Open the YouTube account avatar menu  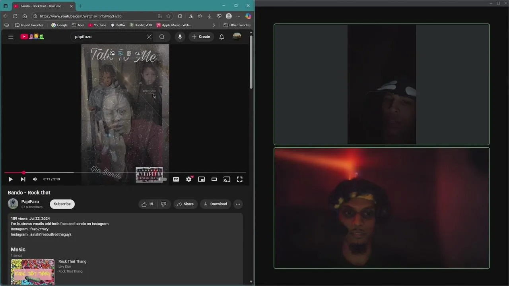(237, 37)
